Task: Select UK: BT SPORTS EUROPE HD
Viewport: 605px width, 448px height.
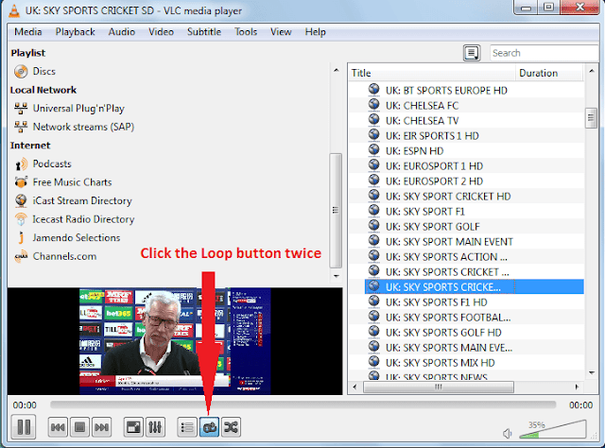Action: coord(446,91)
